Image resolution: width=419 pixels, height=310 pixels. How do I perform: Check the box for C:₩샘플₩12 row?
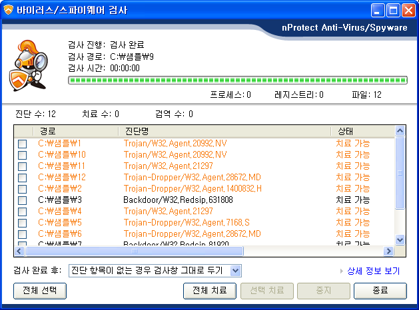tap(22, 178)
